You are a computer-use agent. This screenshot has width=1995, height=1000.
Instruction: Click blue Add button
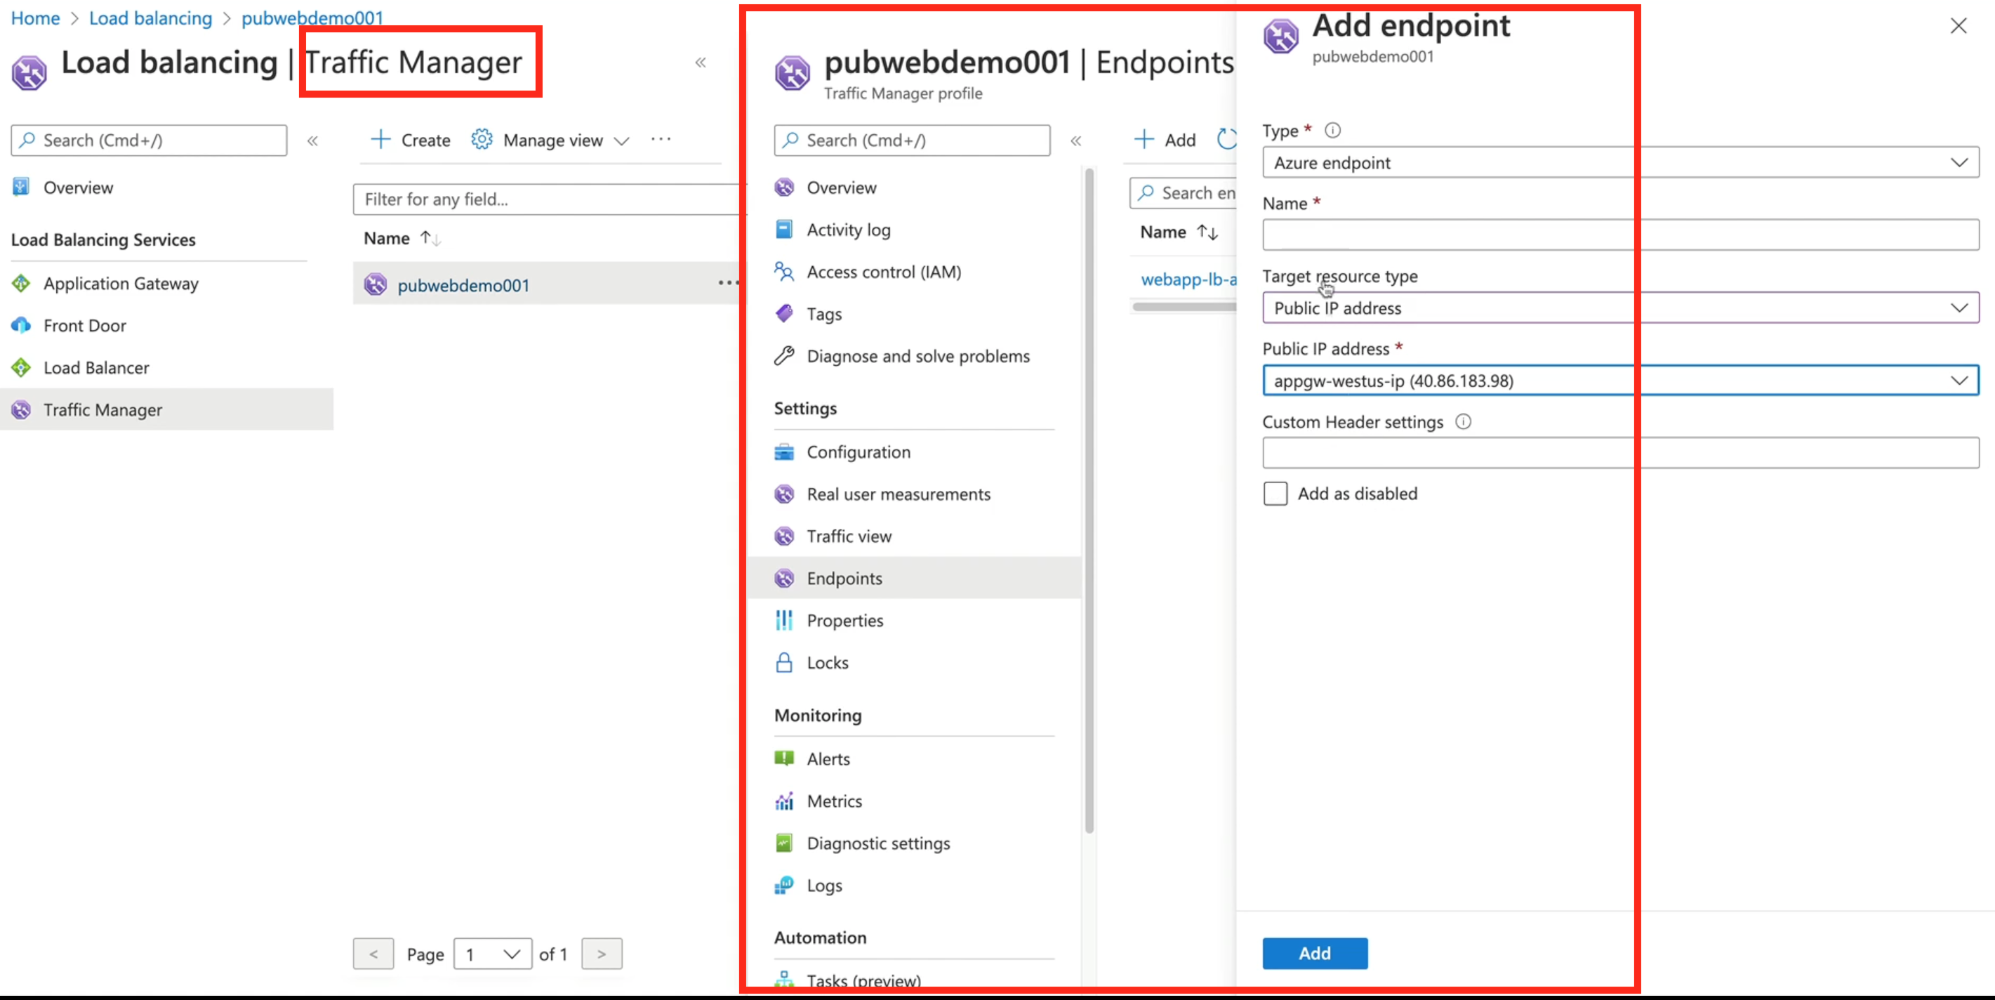1314,954
